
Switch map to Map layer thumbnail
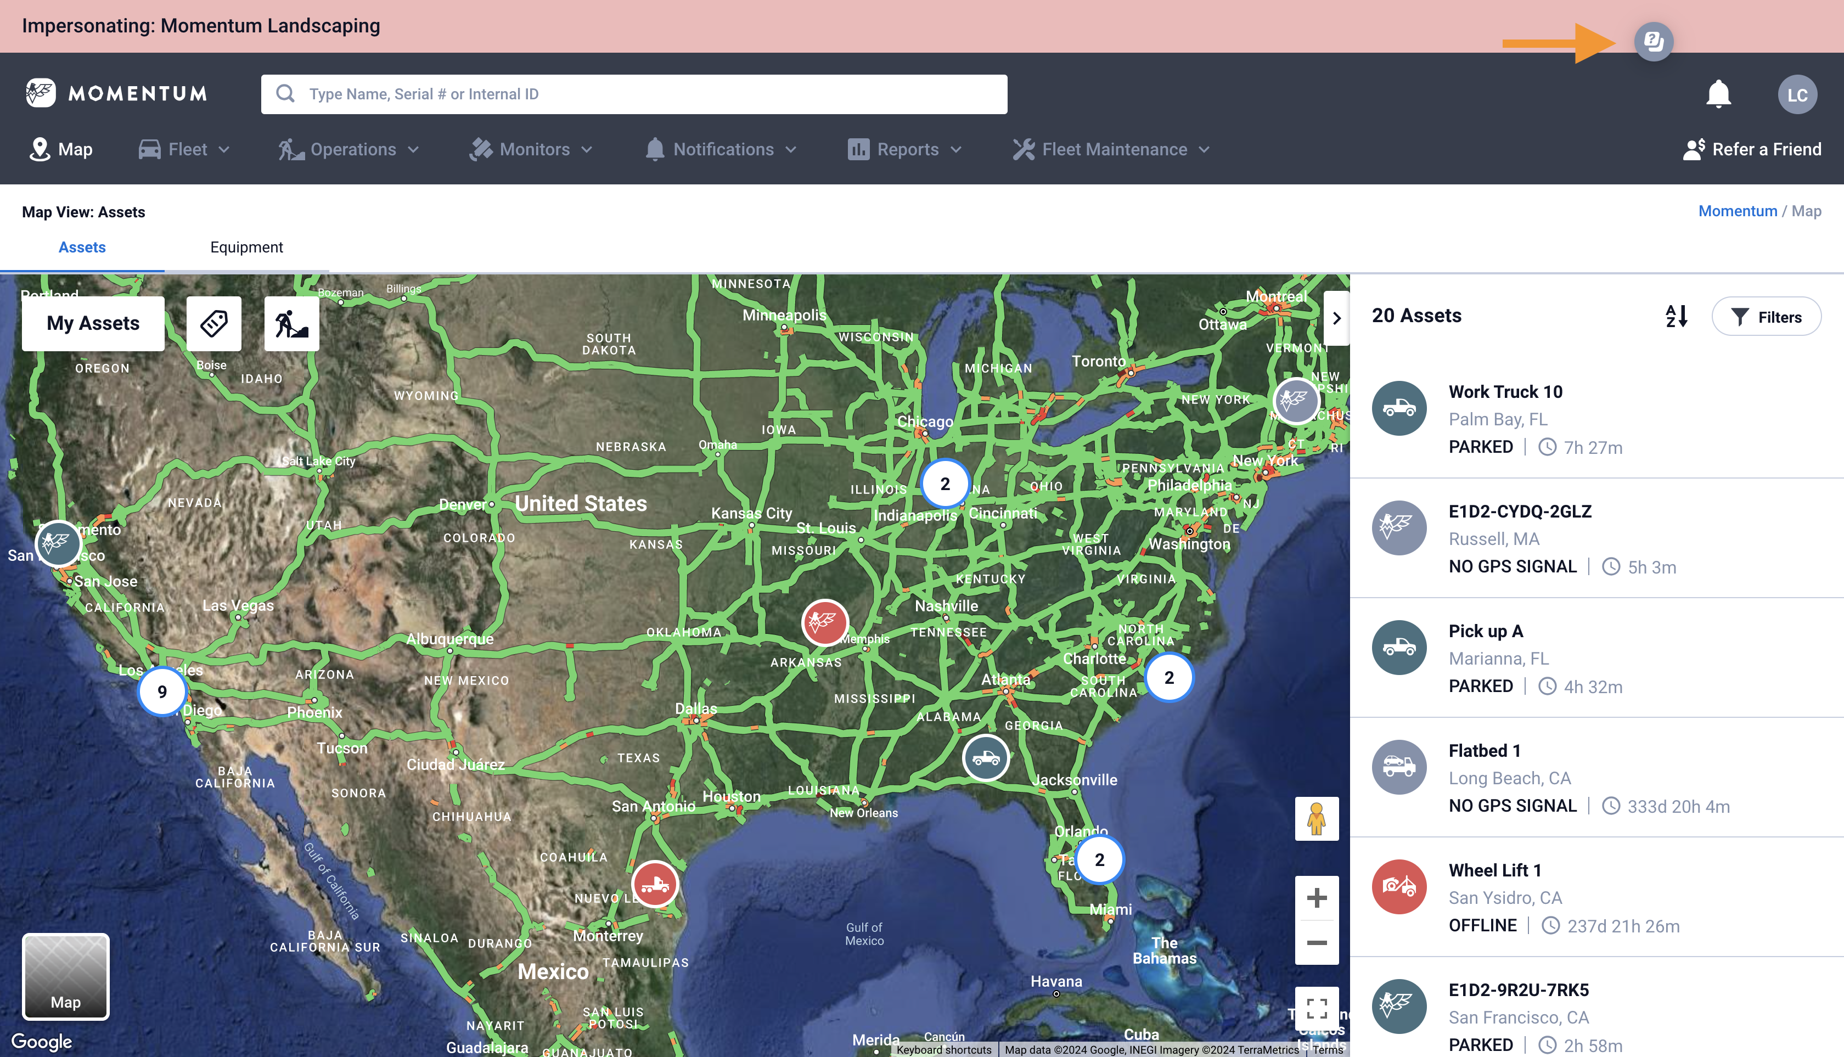(65, 976)
